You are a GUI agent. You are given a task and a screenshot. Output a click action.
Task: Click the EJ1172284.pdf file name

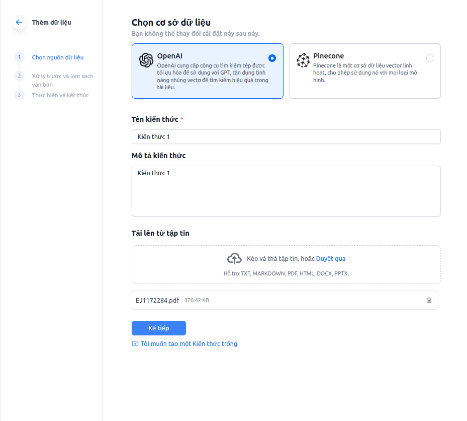click(x=157, y=300)
